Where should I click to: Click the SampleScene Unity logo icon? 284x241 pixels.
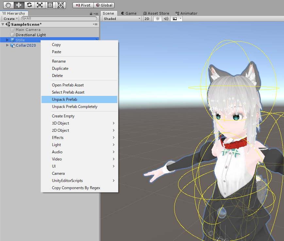pos(8,24)
